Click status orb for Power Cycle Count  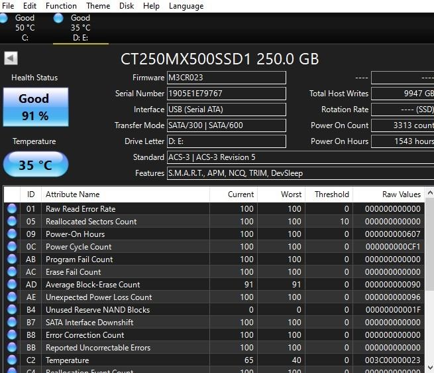coord(12,246)
